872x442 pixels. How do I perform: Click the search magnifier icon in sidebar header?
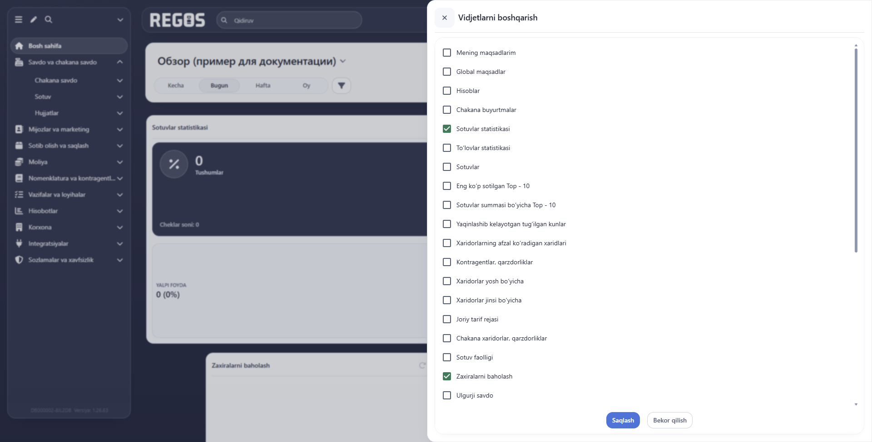49,19
